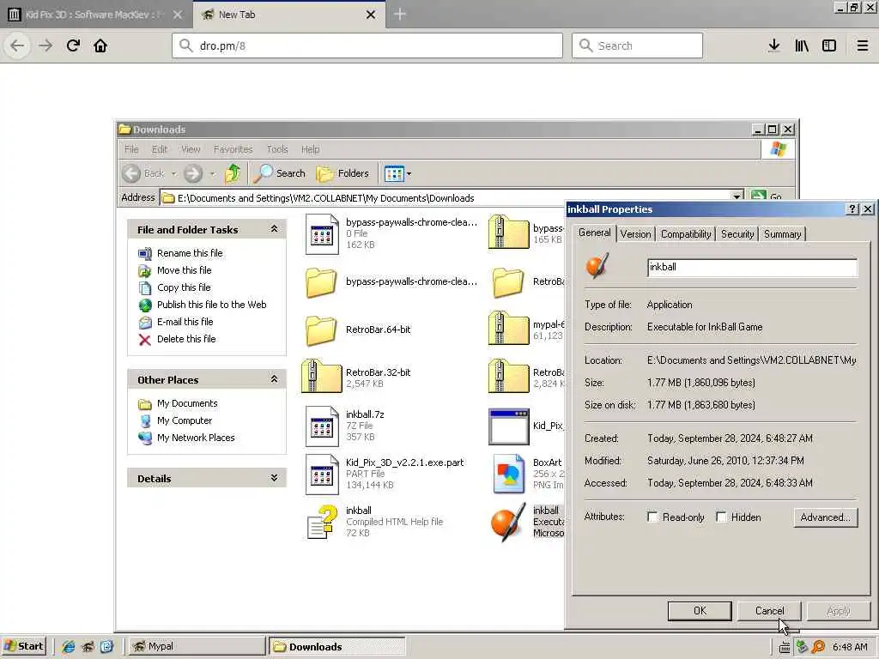The width and height of the screenshot is (879, 659).
Task: Select the BoxArt PNG image
Action: (x=527, y=474)
